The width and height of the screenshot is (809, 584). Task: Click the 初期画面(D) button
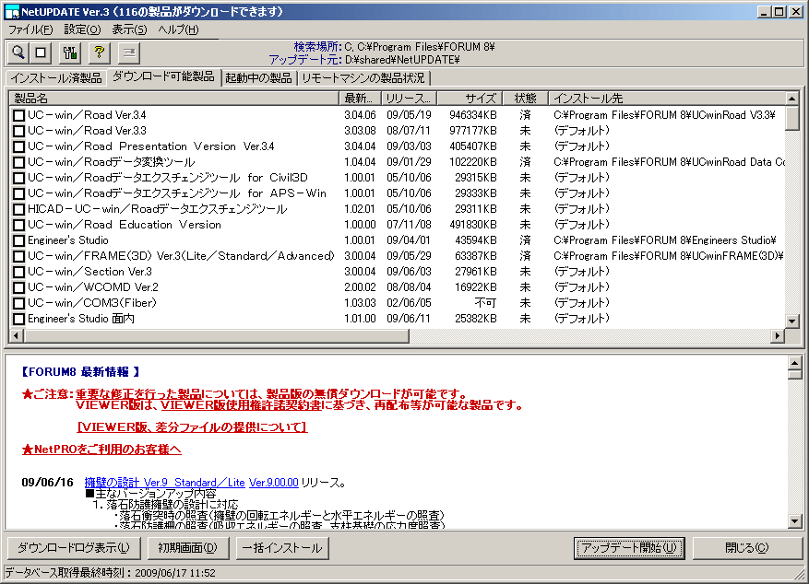tap(188, 547)
